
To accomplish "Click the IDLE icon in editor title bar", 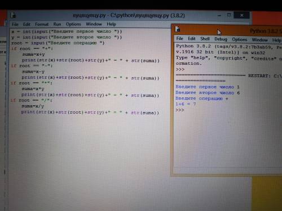I will tap(13, 15).
